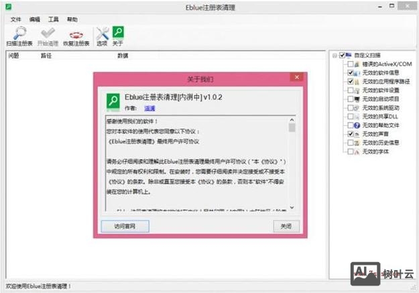Maximize the Eblue注册表清理 main window

(x=392, y=6)
